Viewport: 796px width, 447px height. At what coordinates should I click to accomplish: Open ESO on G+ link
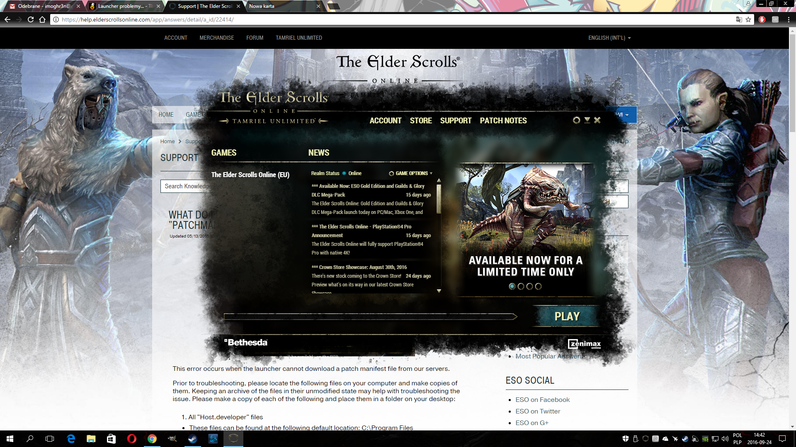[532, 423]
